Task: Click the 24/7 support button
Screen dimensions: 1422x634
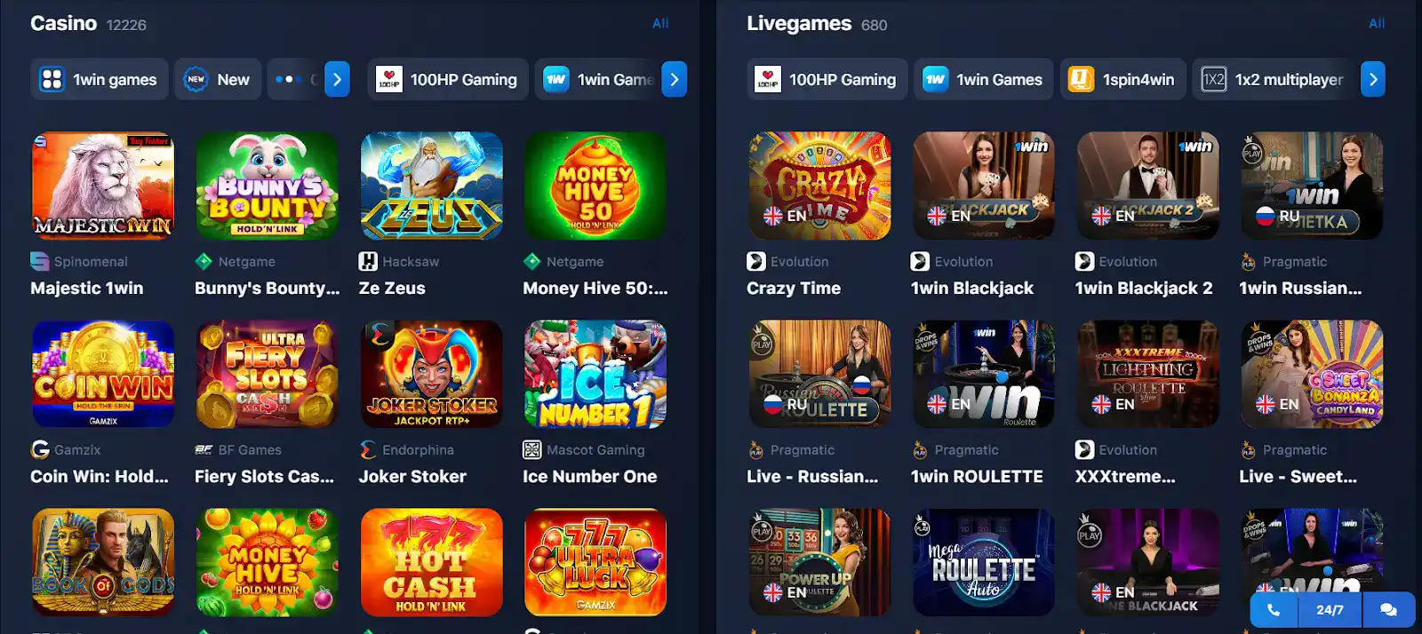Action: [x=1330, y=610]
